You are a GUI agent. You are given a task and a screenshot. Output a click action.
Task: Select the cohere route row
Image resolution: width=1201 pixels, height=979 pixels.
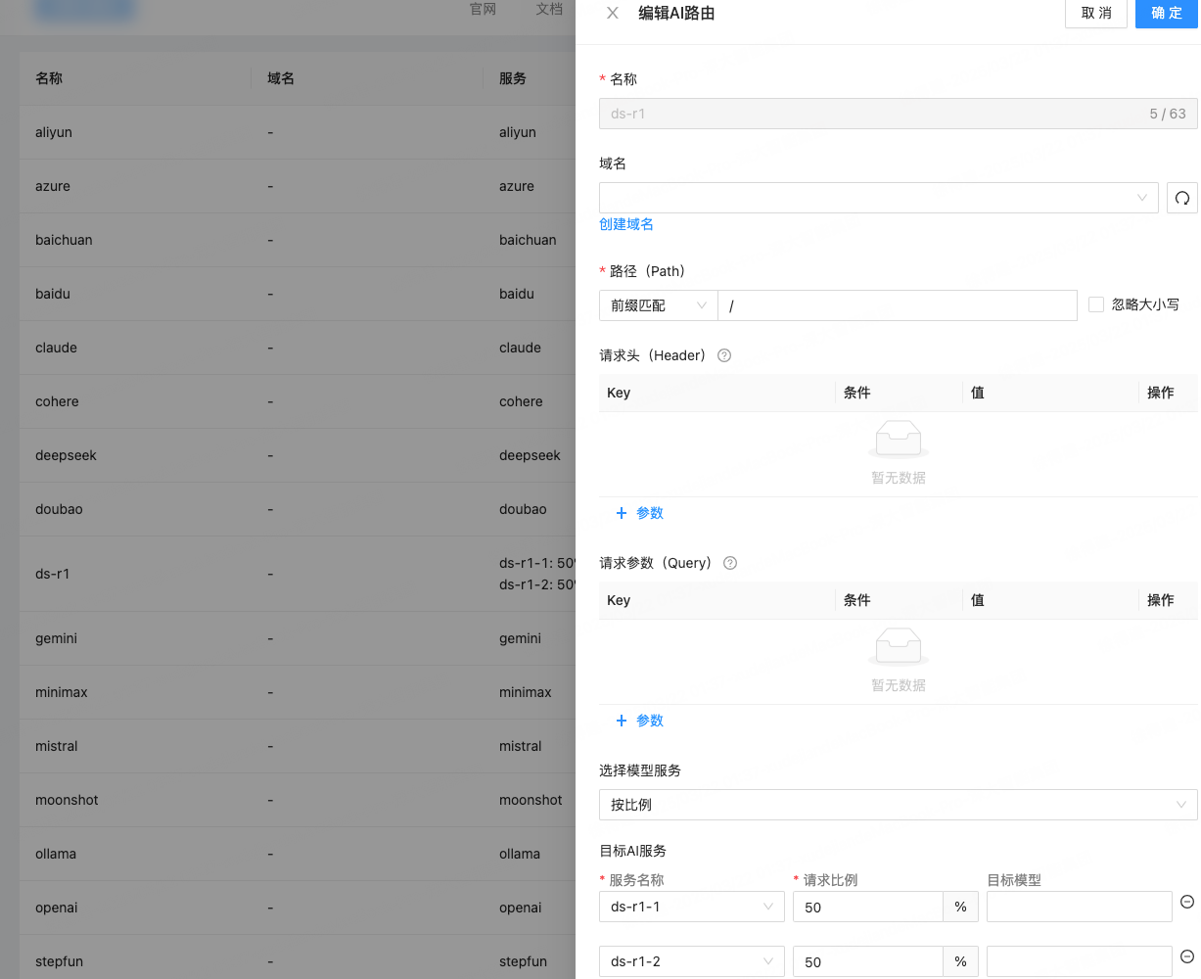(298, 401)
